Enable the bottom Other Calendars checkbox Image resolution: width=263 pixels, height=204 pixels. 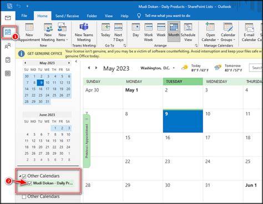(x=24, y=197)
